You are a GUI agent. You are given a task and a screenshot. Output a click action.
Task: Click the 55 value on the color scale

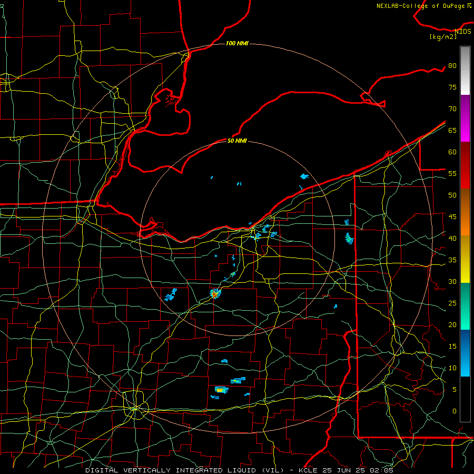[452, 173]
